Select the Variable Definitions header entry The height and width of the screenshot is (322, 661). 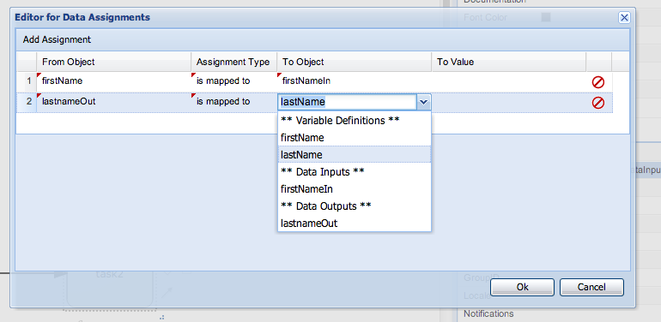(354, 121)
